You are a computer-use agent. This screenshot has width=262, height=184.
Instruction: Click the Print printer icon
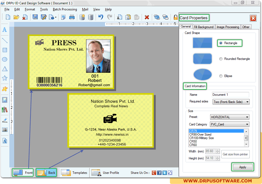tap(72, 17)
